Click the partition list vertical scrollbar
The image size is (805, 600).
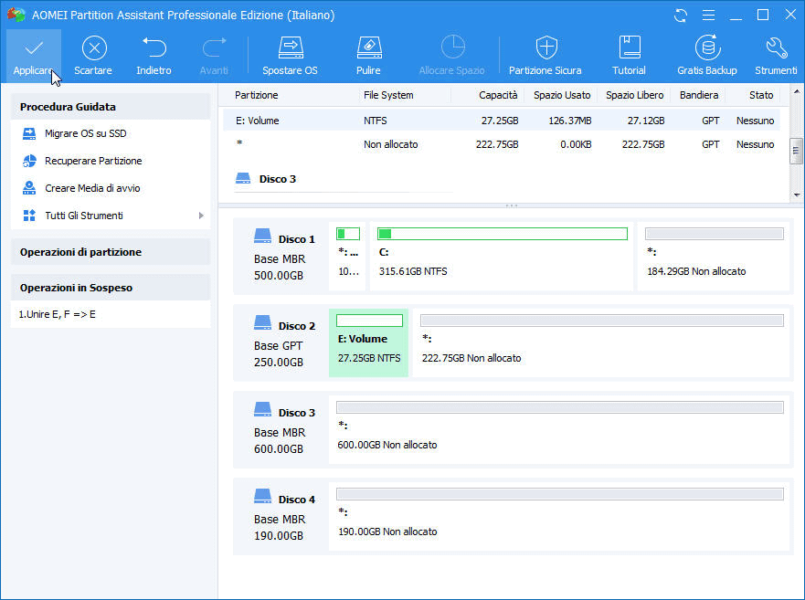(796, 151)
